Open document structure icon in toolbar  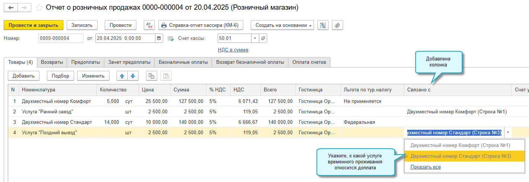point(323,25)
